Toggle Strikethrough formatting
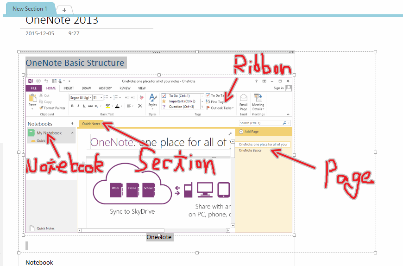The image size is (403, 266). click(x=90, y=106)
